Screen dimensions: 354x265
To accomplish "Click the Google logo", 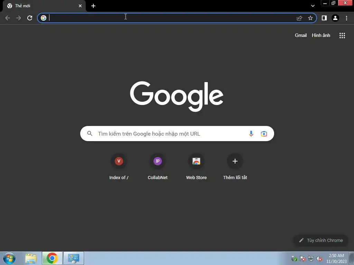I will [177, 97].
